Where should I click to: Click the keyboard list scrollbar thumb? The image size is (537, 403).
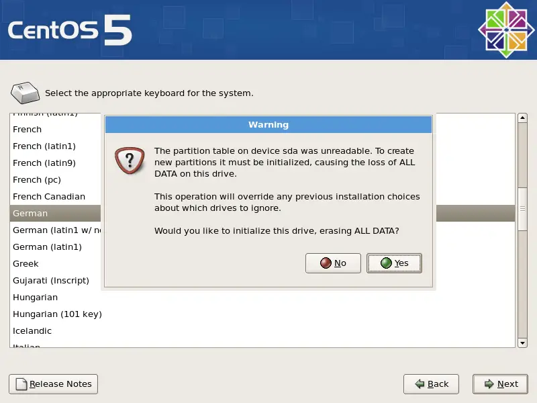[x=523, y=210]
